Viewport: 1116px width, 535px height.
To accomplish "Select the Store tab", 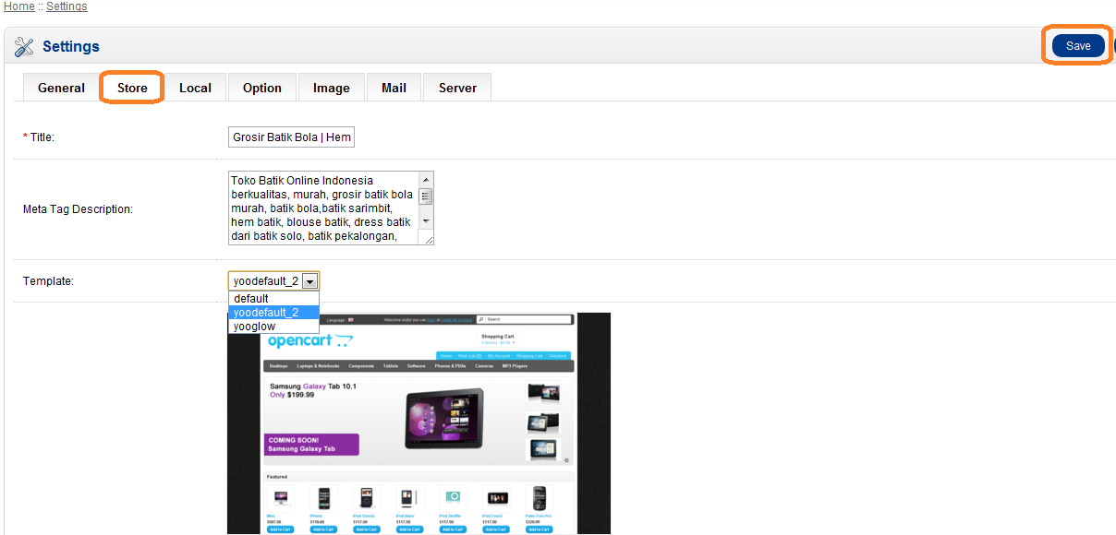I will [132, 88].
